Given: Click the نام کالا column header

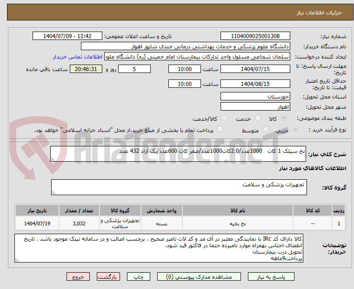Looking at the screenshot, I should (238, 210).
